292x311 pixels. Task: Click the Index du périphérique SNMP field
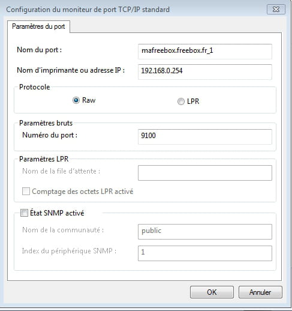[205, 253]
